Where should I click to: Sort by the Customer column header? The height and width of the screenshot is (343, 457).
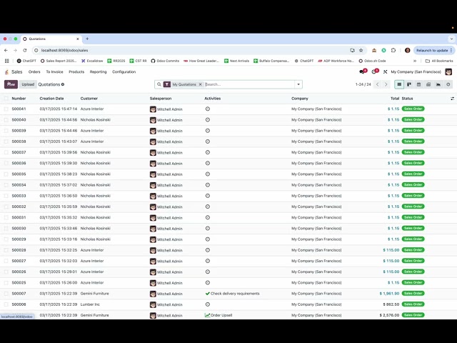pos(89,99)
